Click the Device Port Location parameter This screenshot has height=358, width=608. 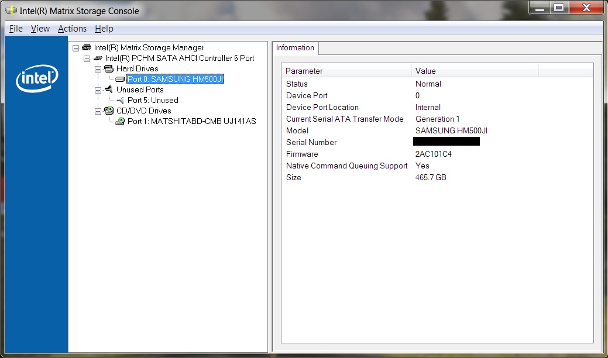tap(322, 107)
